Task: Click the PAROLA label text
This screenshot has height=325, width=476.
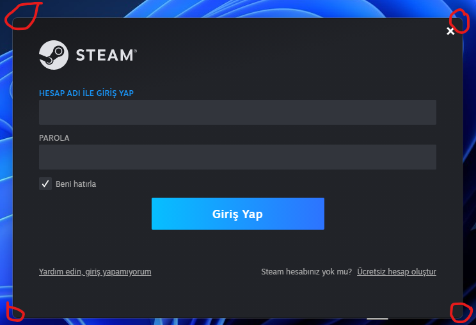Action: pyautogui.click(x=54, y=138)
